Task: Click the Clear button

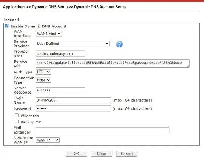Action: (x=102, y=154)
